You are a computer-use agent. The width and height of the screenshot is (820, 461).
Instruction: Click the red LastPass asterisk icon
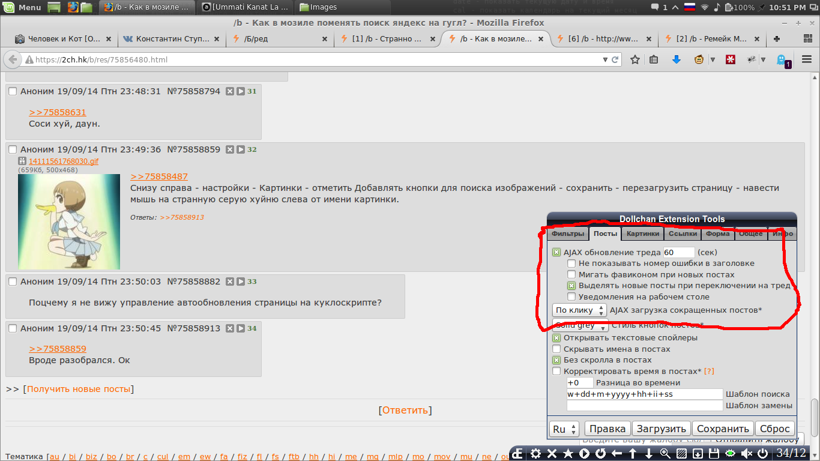point(731,59)
